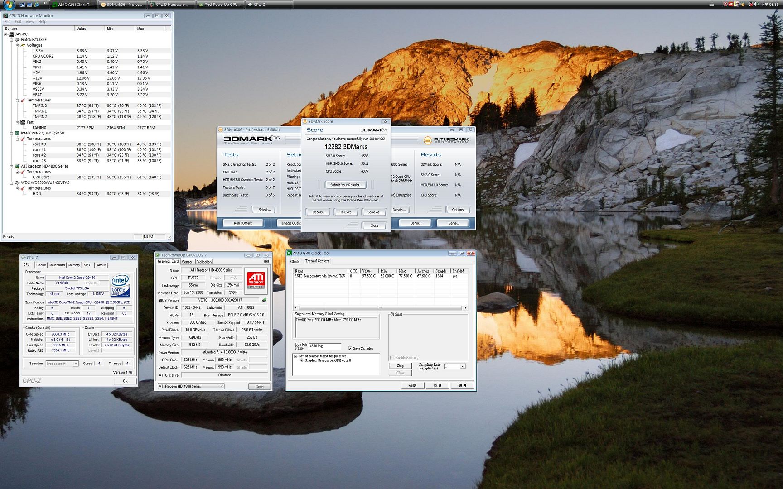Click the Fintek F71882F chip icon
The height and width of the screenshot is (489, 783).
(17, 39)
